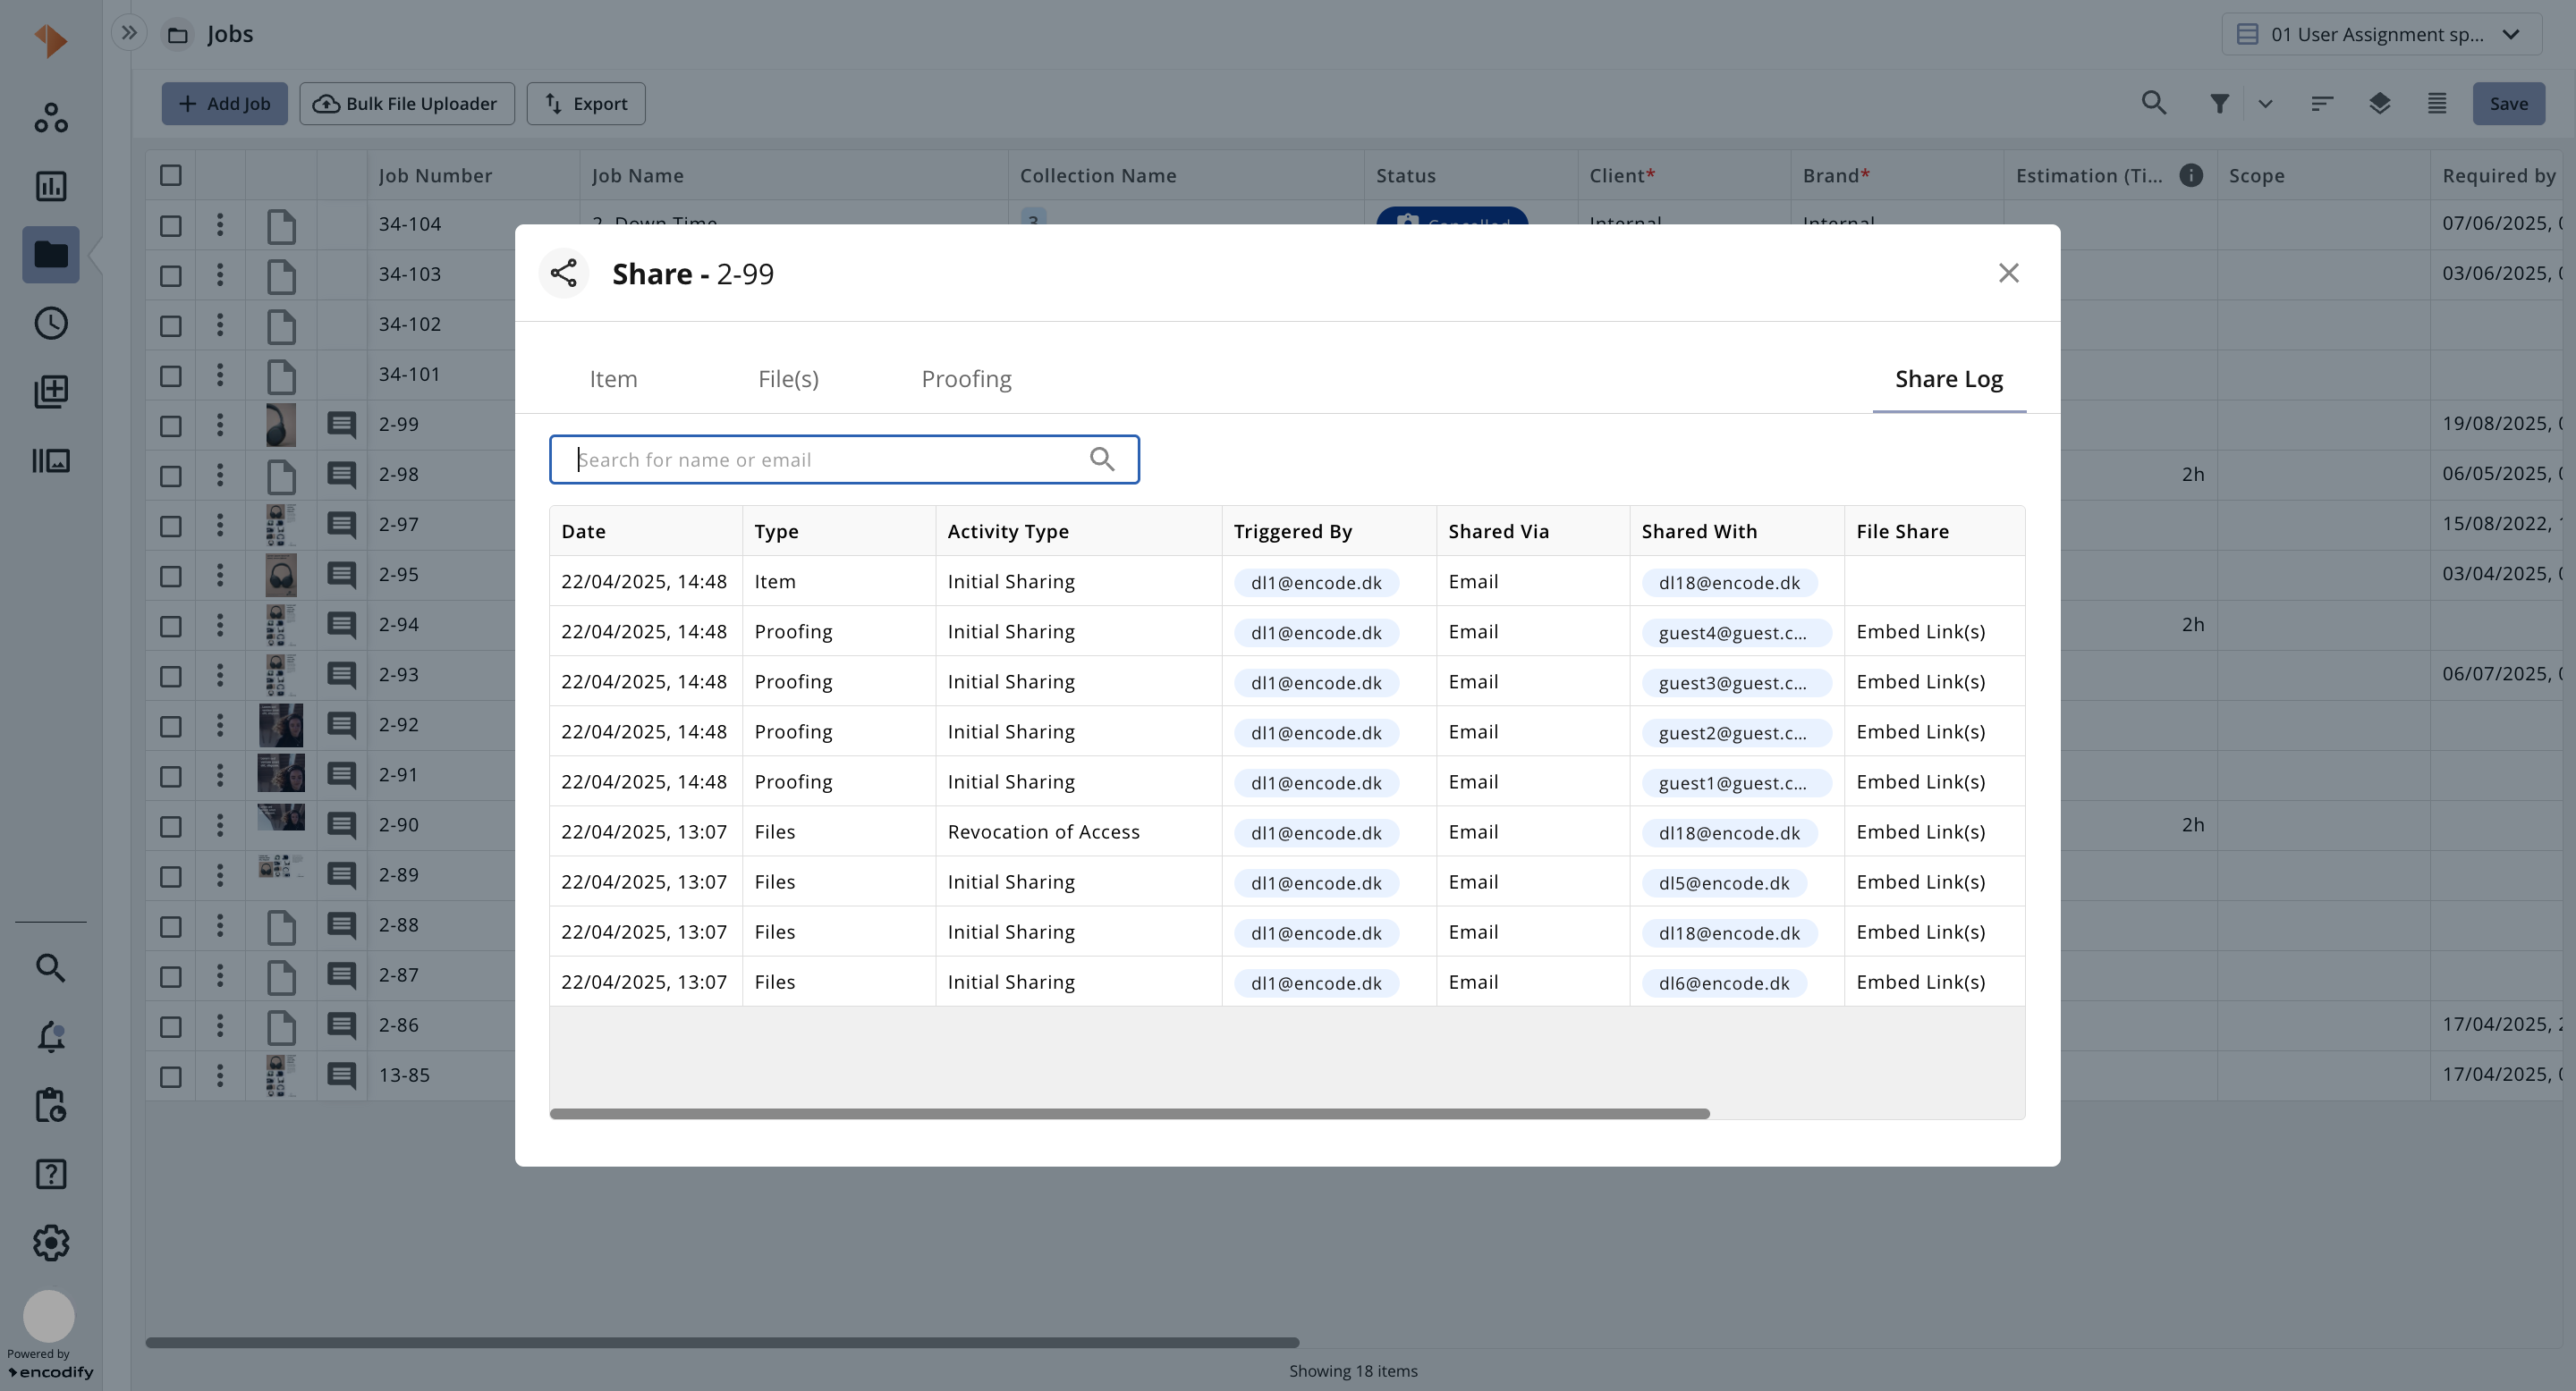Check the box for job 2-95
The image size is (2576, 1391).
pos(171,576)
